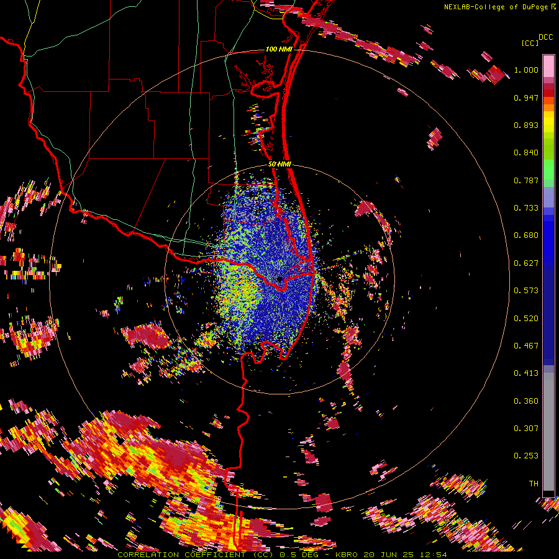Click the CORRELATION COEFFICIENT (CC) caption text
Viewport: 559px width, 559px height.
coord(196,555)
